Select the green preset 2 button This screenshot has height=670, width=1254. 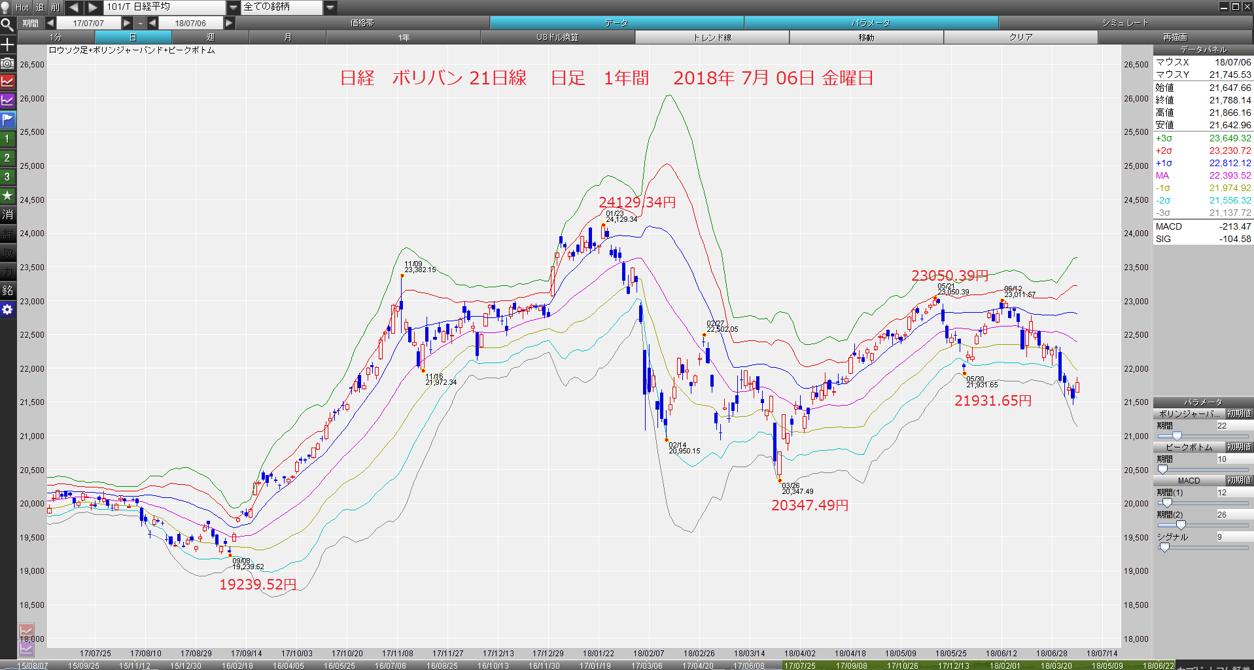(7, 158)
